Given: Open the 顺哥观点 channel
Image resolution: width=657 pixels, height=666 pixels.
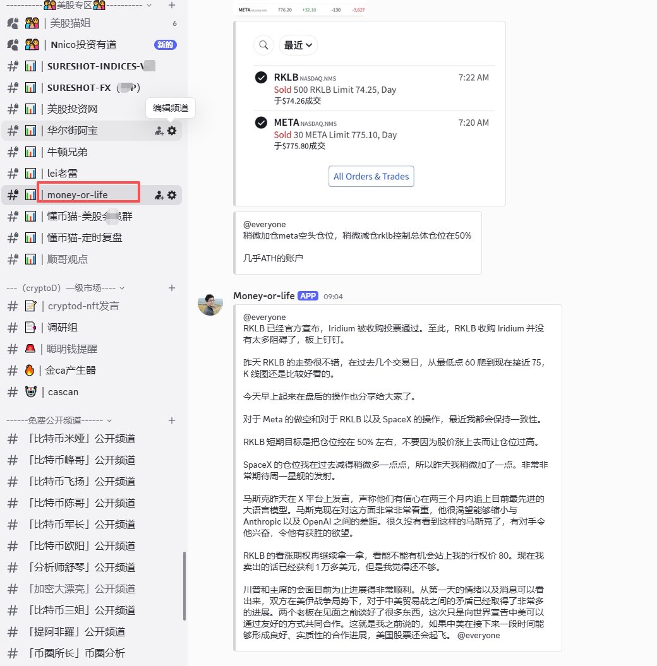Looking at the screenshot, I should tap(92, 259).
